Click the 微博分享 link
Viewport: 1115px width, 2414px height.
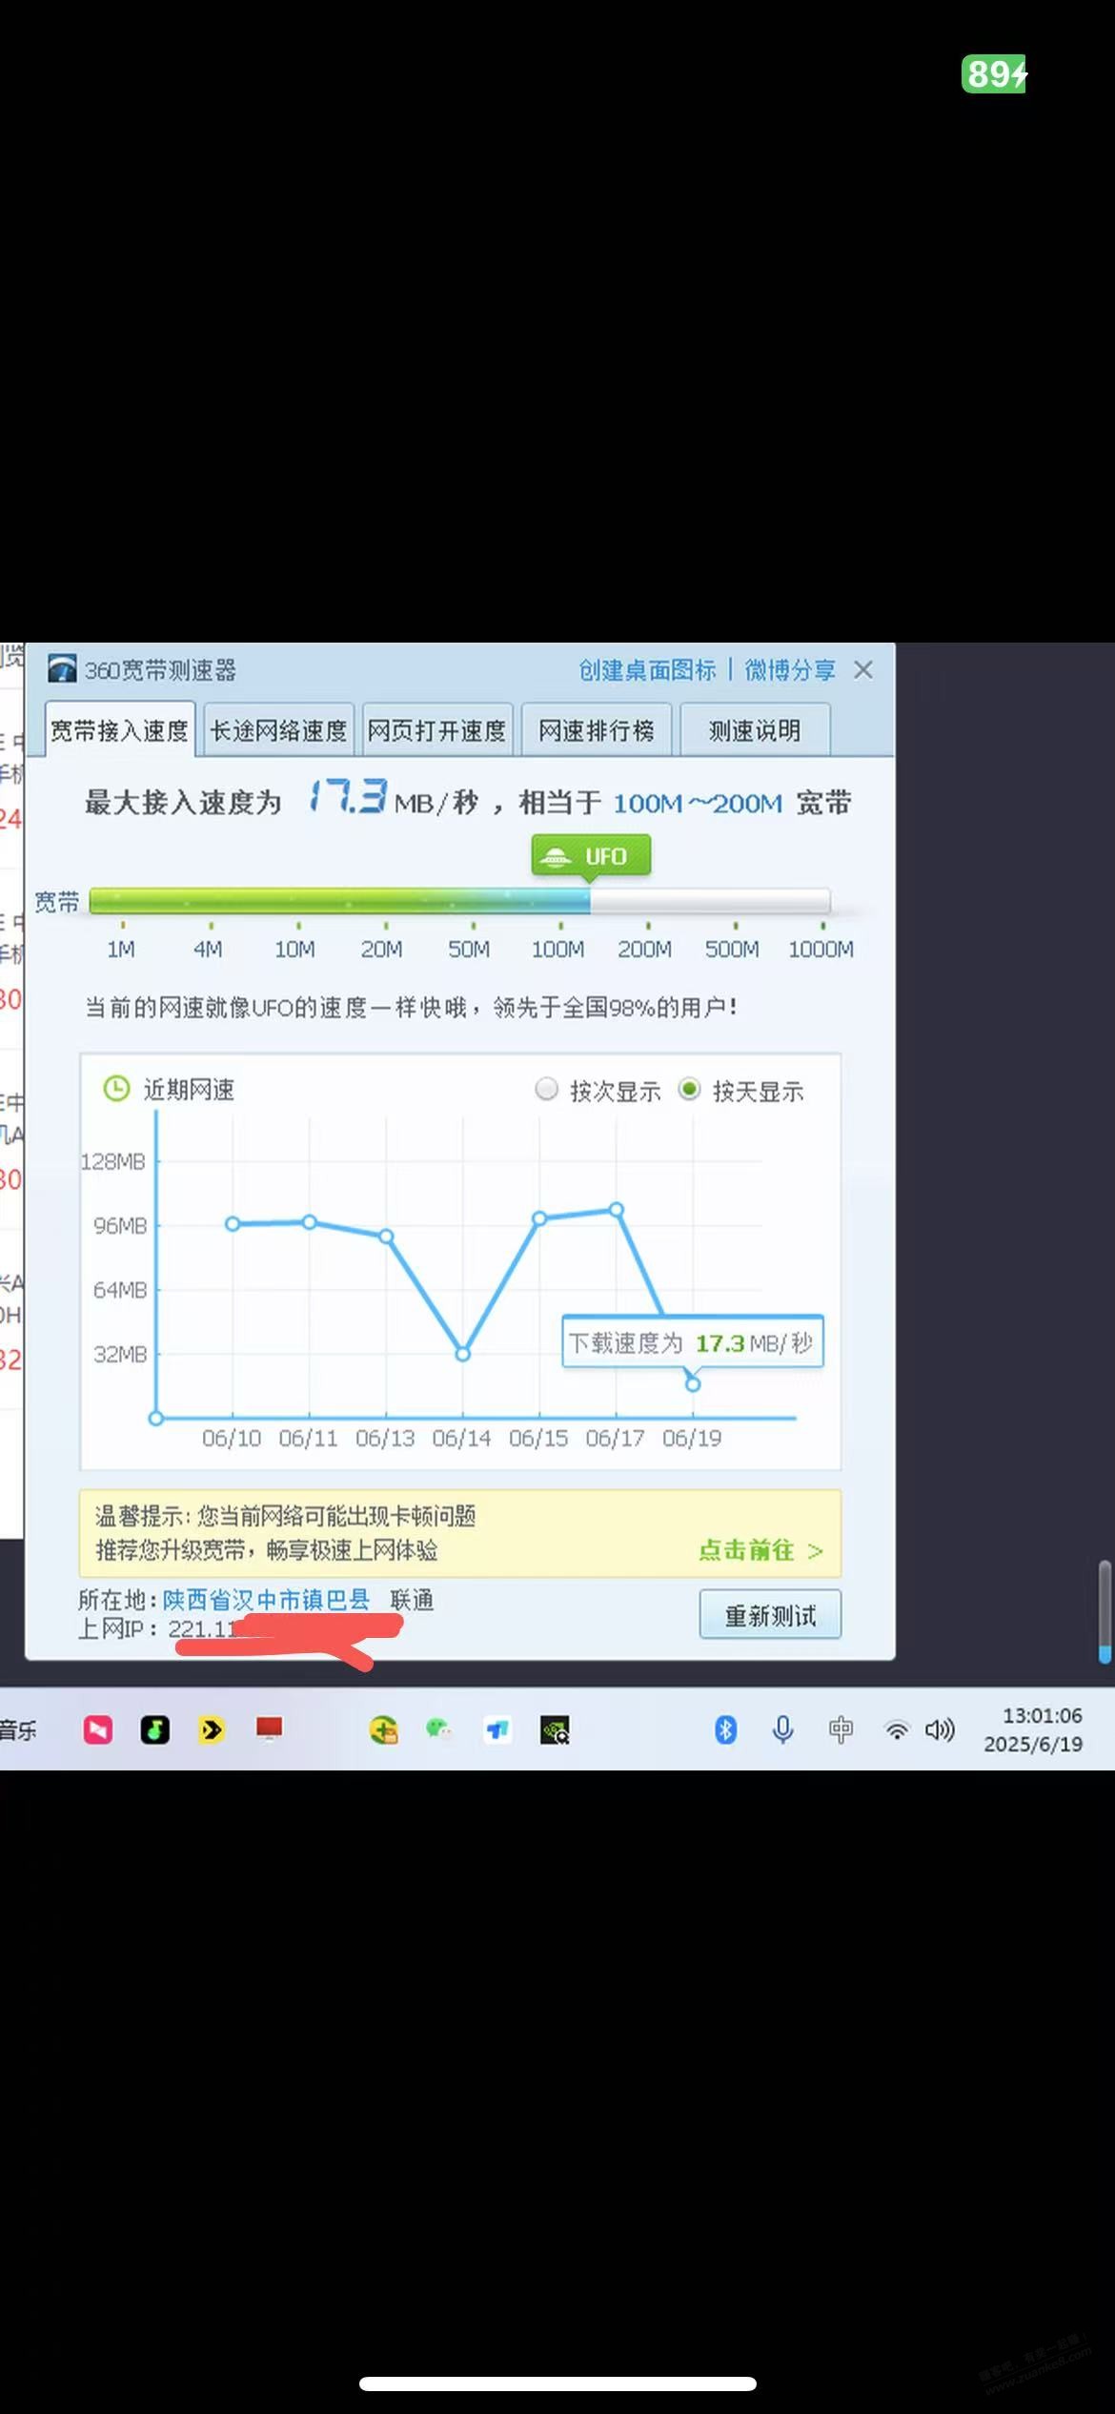point(790,670)
